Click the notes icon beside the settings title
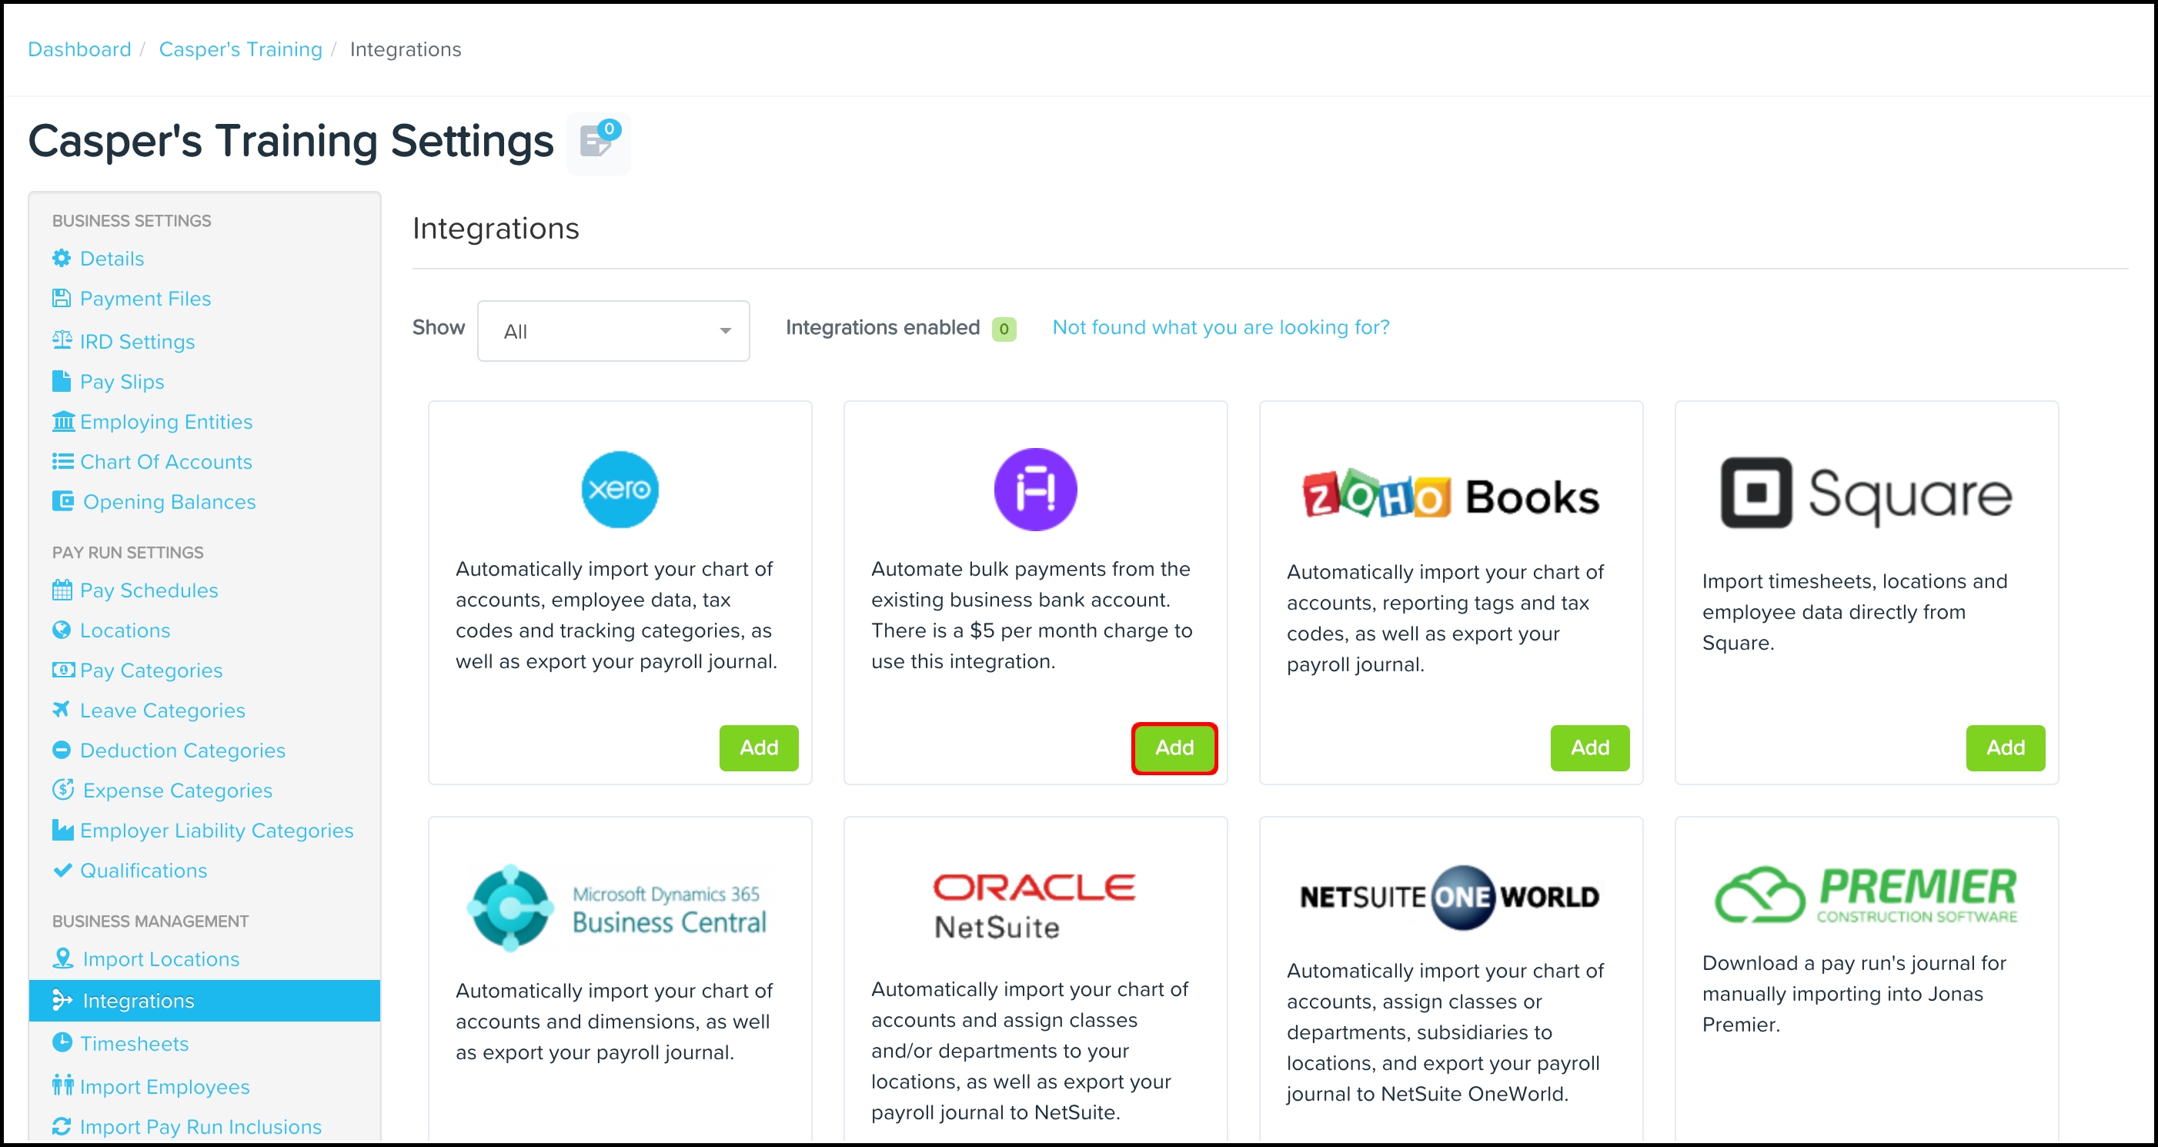 (x=597, y=142)
